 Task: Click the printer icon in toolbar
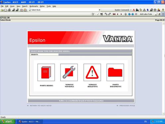point(9,10)
